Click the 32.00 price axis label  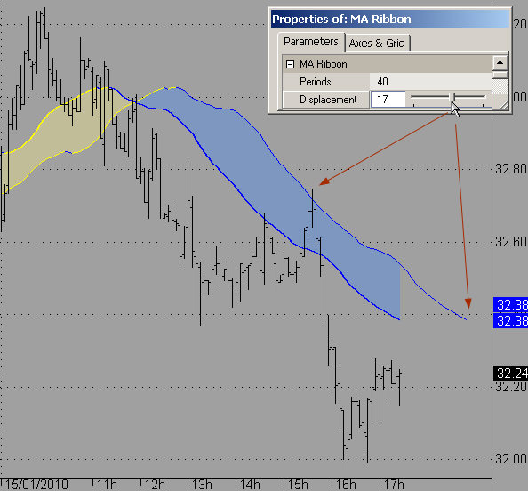coord(511,459)
